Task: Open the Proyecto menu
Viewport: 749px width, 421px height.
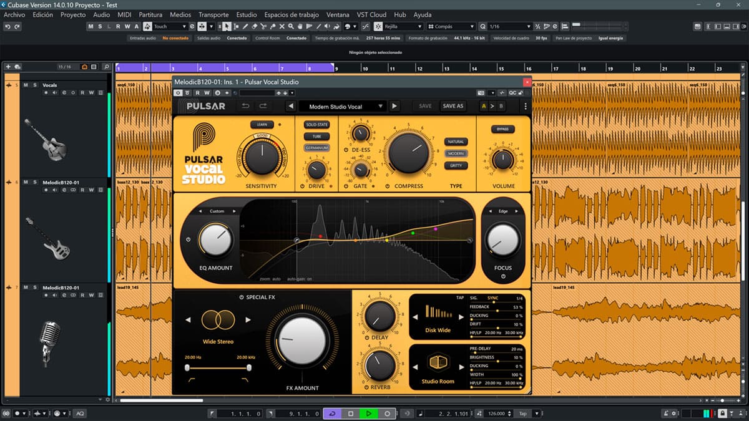Action: (73, 14)
